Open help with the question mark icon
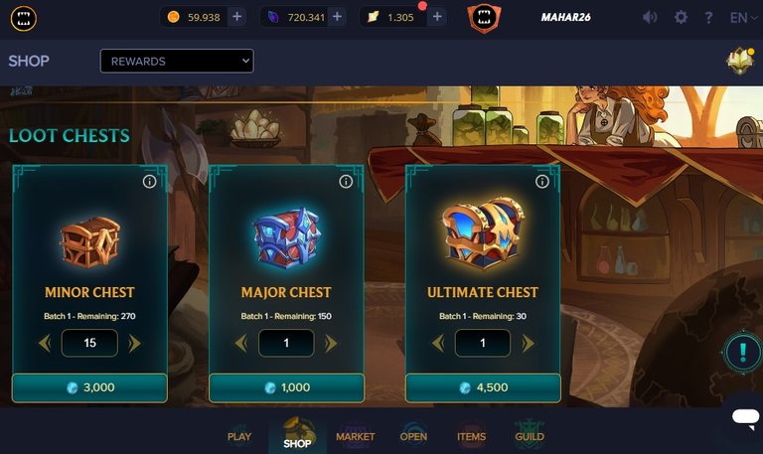The width and height of the screenshot is (763, 454). click(x=708, y=18)
